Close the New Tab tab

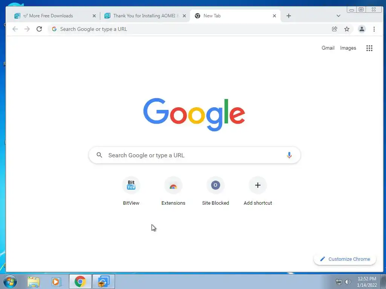point(274,16)
